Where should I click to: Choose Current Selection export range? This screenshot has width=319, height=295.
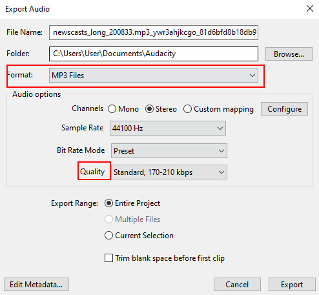139,236
